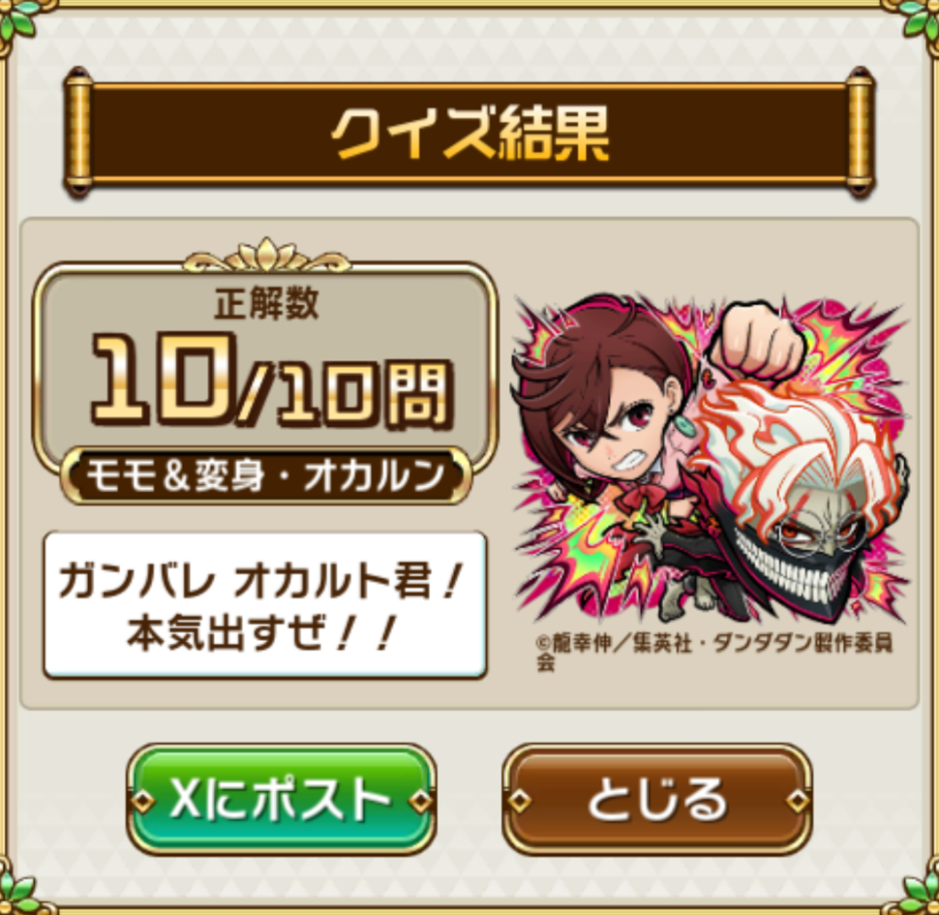The width and height of the screenshot is (939, 915).
Task: Click right diamond ornament on とじる button
Action: tap(797, 800)
